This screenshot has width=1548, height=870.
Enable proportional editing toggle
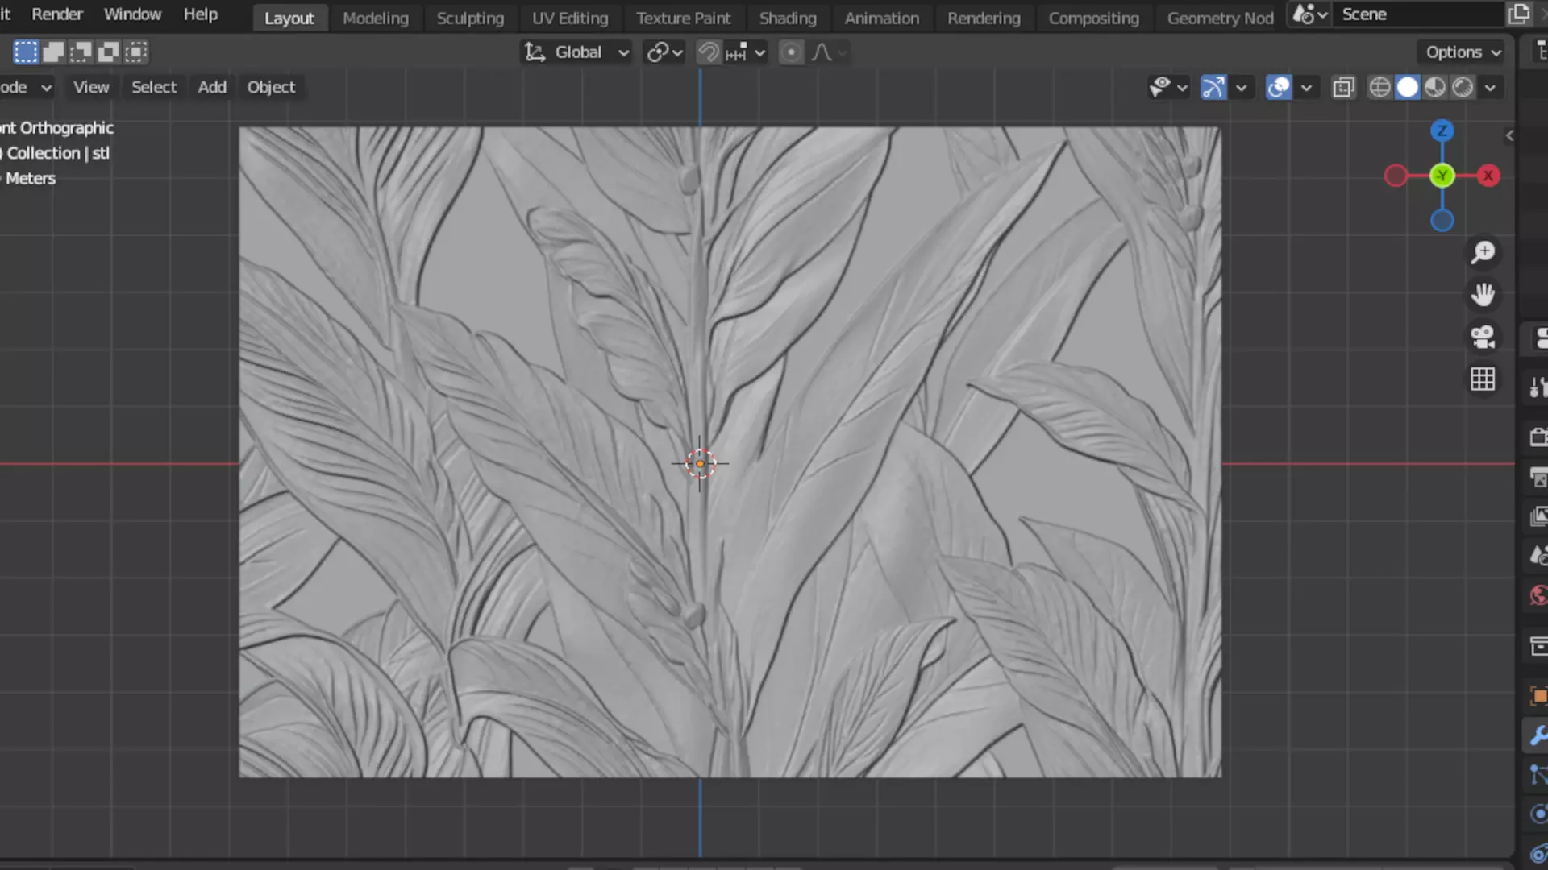791,52
